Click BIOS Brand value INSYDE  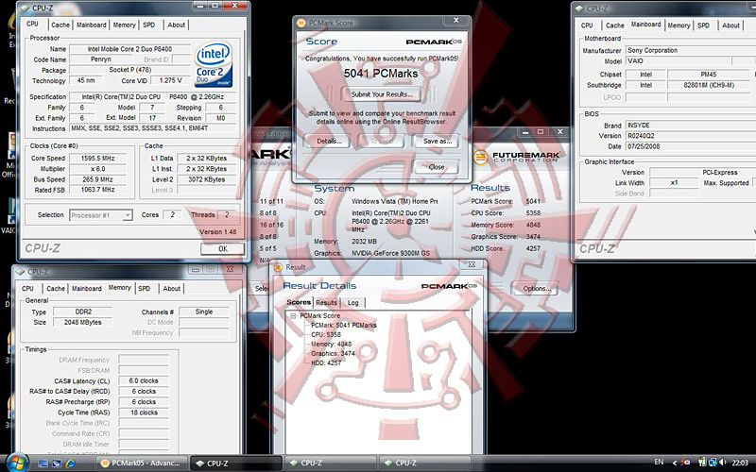[x=691, y=125]
